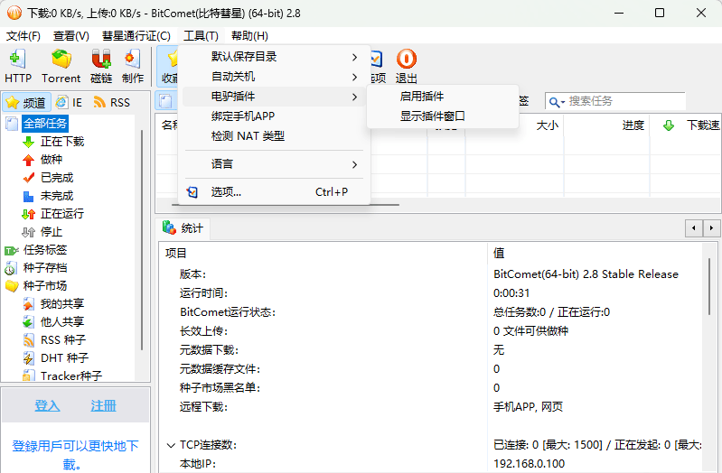
Task: Expand the 默认保存目录 submenu
Action: 274,57
